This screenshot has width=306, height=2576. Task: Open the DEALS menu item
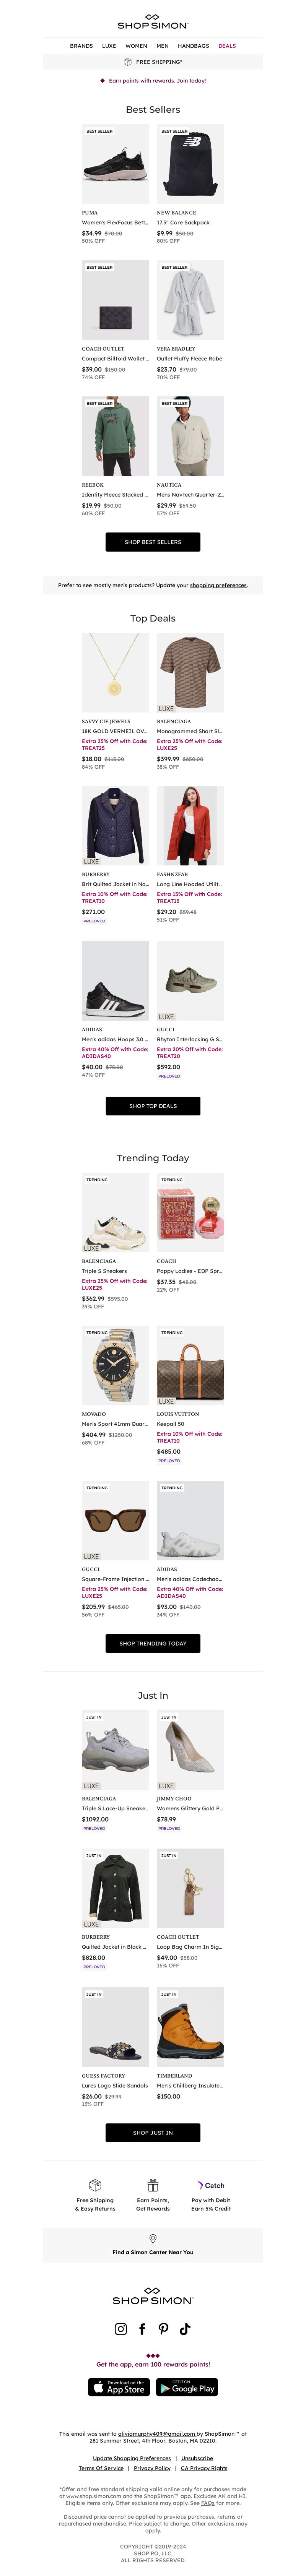[227, 46]
